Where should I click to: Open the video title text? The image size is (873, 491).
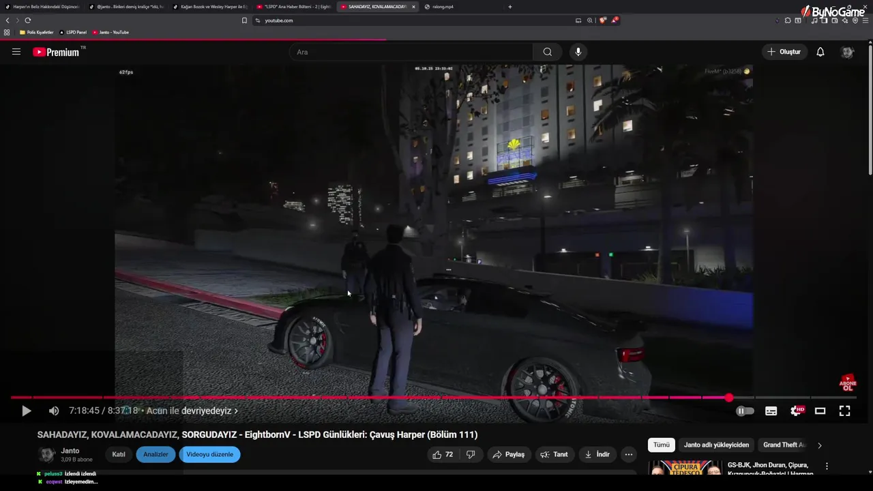[x=257, y=434]
